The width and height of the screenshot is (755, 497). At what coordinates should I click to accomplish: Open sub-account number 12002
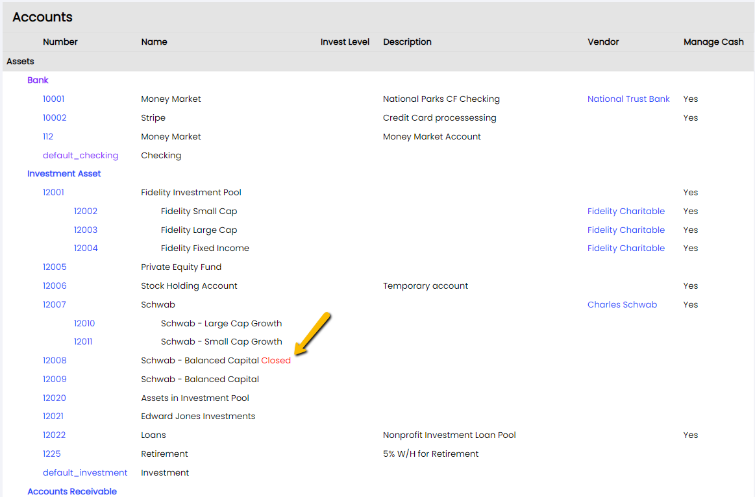click(86, 211)
